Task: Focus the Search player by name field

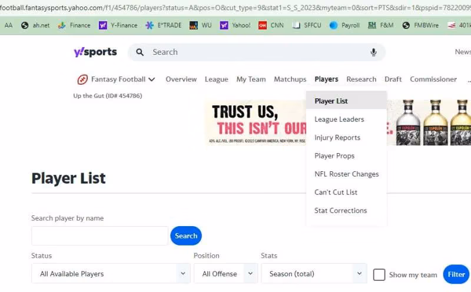Action: 99,236
